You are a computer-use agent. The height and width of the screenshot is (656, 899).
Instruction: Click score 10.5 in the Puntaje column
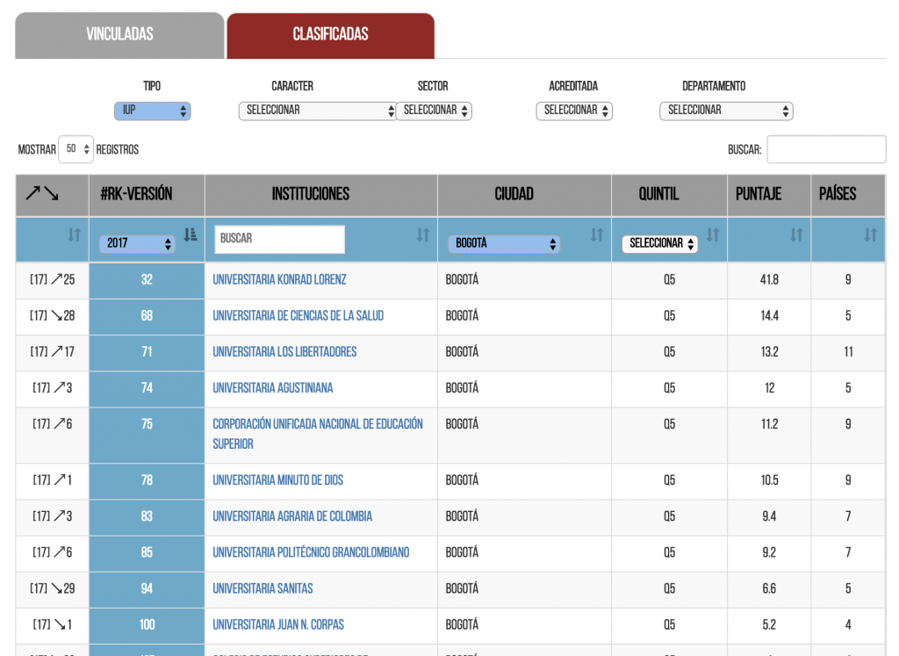(769, 480)
